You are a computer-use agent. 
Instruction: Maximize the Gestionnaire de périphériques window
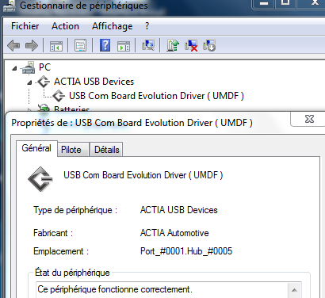coord(285,3)
